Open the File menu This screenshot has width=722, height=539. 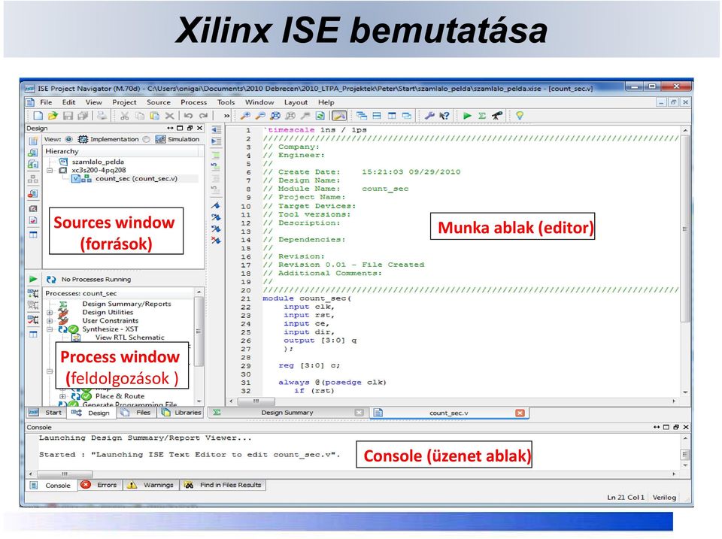coord(46,102)
